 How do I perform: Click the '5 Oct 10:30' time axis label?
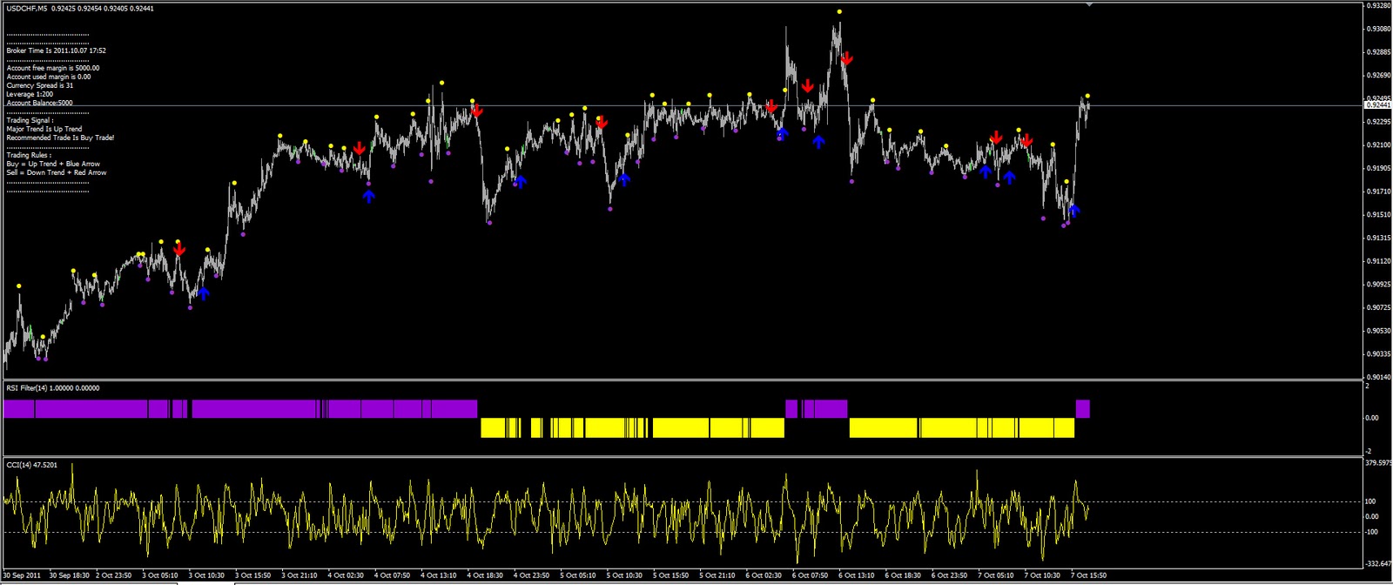tap(624, 575)
